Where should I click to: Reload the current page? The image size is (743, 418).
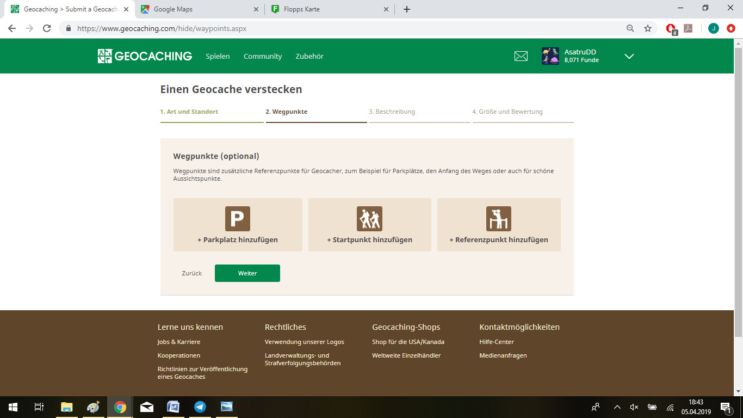click(x=47, y=28)
